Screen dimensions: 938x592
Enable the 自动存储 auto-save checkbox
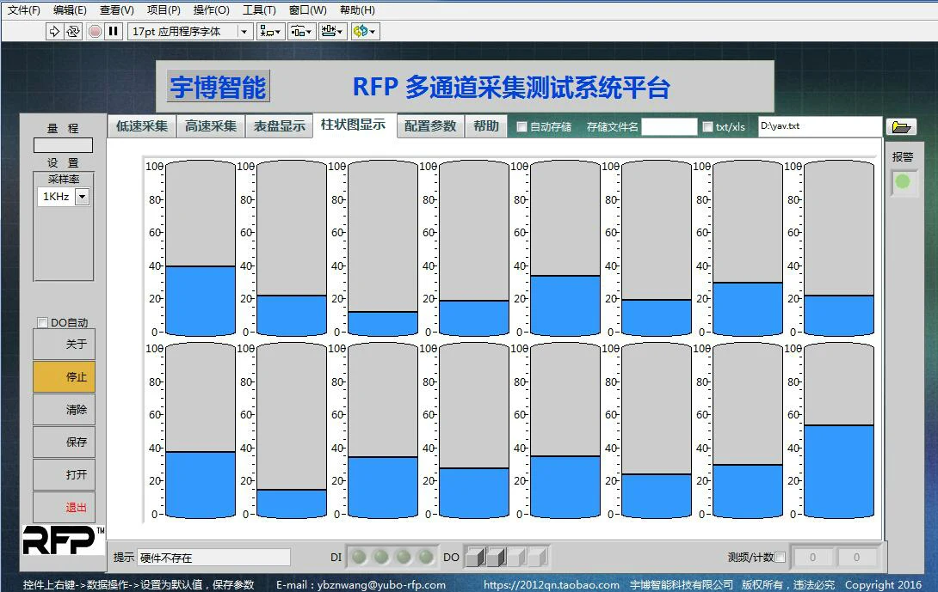point(521,126)
